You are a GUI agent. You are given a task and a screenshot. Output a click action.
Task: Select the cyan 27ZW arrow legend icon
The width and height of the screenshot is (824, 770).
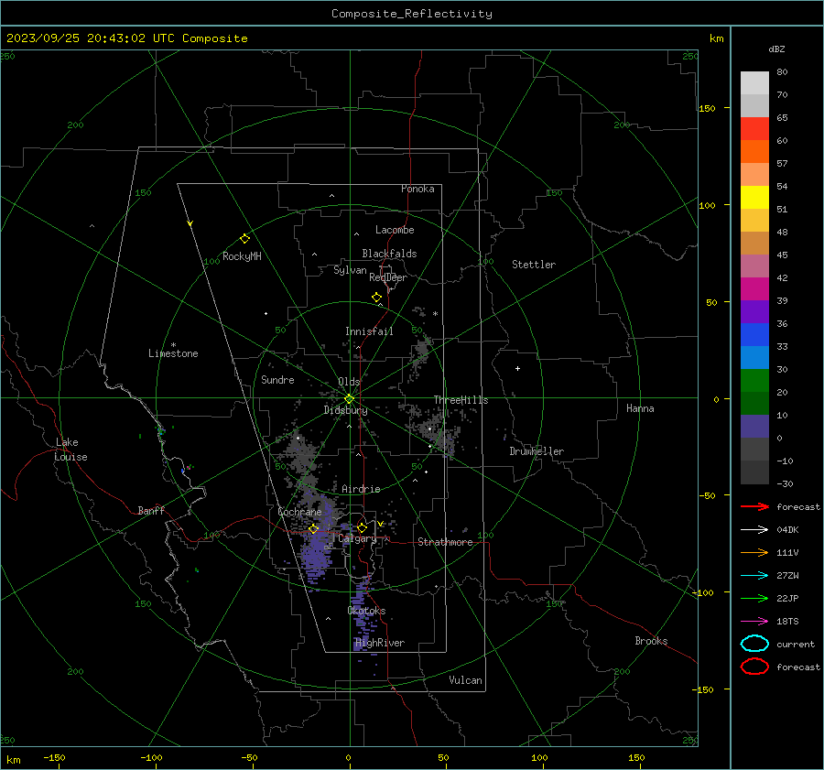pyautogui.click(x=754, y=576)
